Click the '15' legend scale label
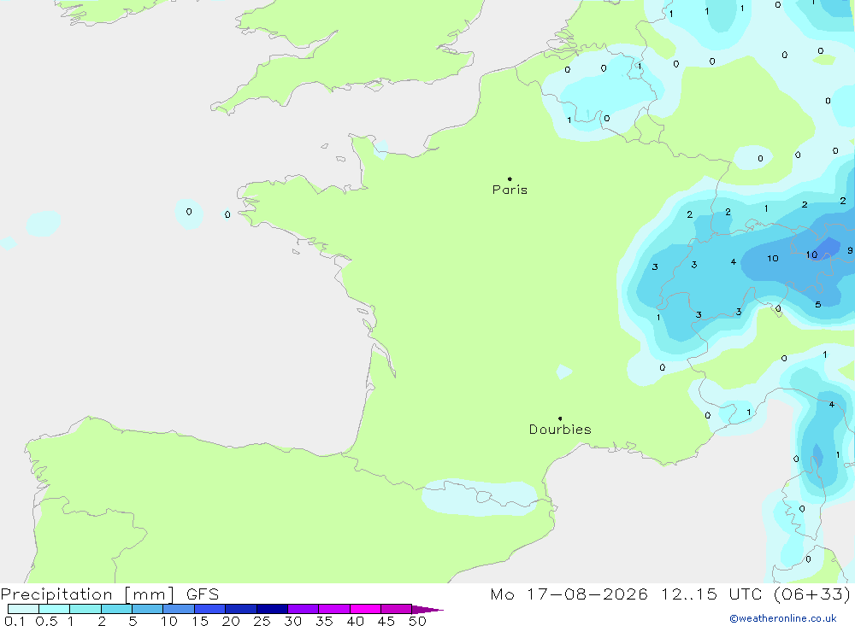 [x=200, y=621]
